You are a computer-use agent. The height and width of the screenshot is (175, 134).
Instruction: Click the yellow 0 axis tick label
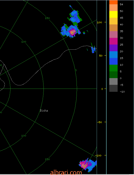click(102, 89)
